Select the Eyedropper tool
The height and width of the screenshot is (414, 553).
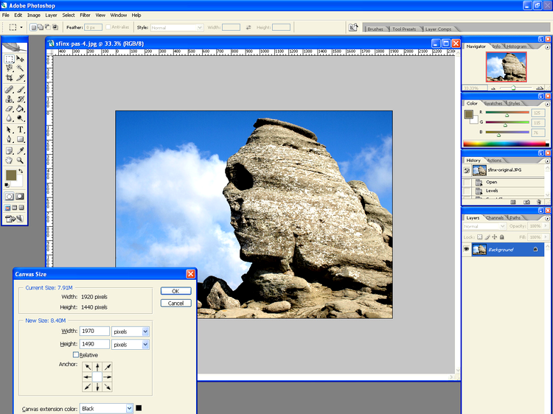click(x=20, y=151)
